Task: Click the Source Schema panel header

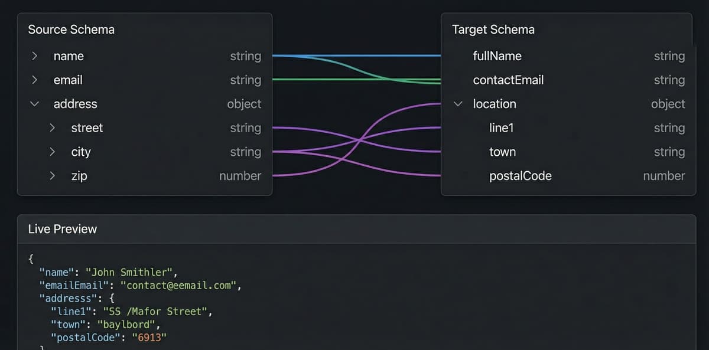Action: [x=71, y=29]
